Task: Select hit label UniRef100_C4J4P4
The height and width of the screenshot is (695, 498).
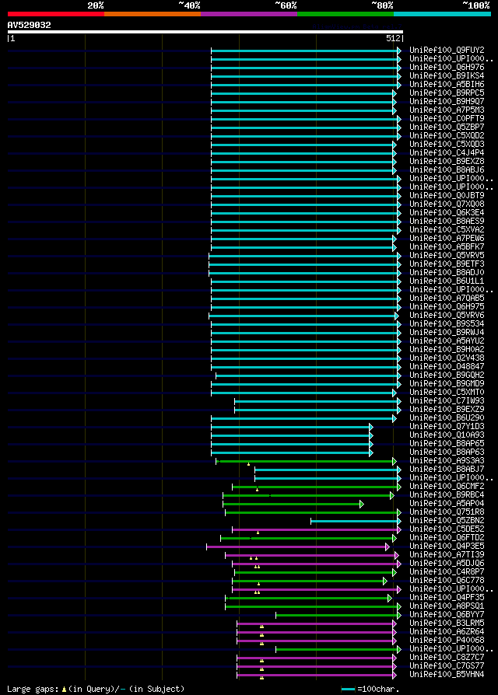Action: [447, 153]
